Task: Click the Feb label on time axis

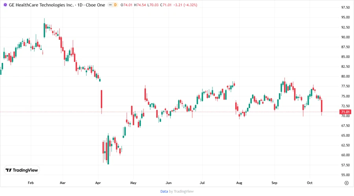Action: [x=31, y=183]
